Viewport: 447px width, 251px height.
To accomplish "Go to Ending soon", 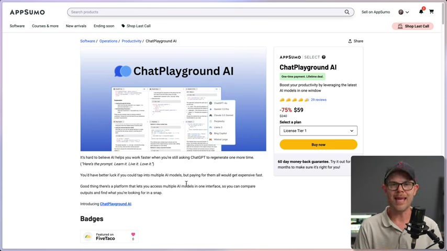I will tap(104, 26).
